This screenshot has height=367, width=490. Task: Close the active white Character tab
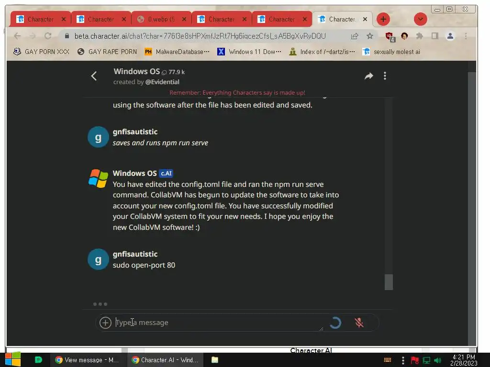(x=365, y=19)
